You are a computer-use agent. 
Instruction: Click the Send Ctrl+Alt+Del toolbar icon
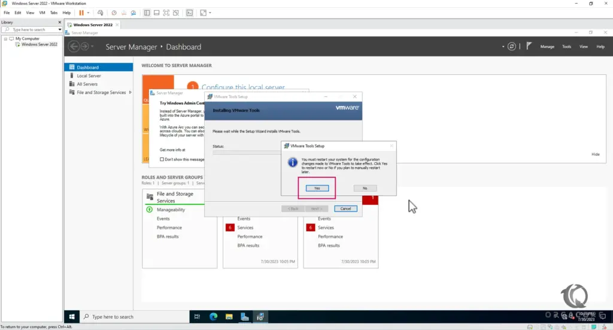(101, 13)
